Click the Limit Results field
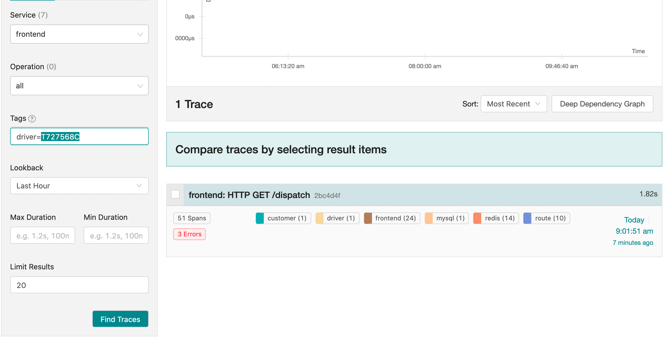 (79, 285)
